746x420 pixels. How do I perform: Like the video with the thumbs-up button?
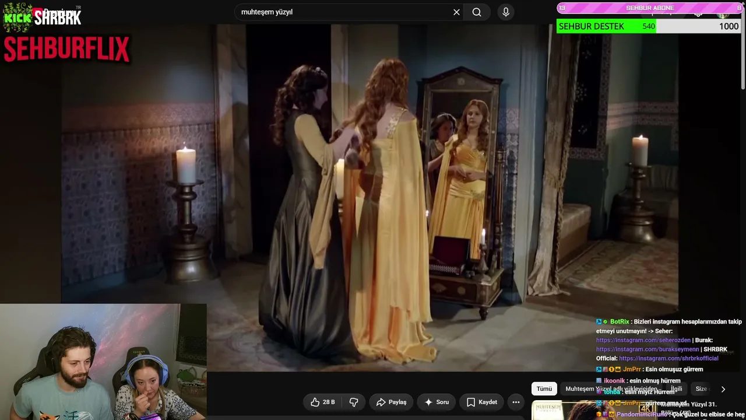[x=322, y=402]
